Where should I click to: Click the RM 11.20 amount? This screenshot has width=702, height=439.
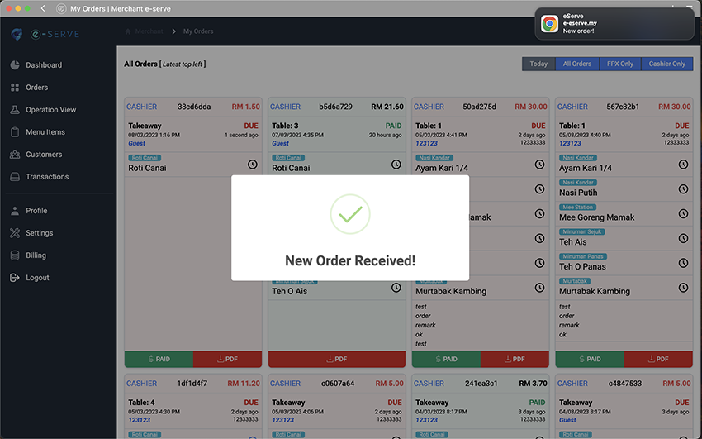tap(244, 384)
